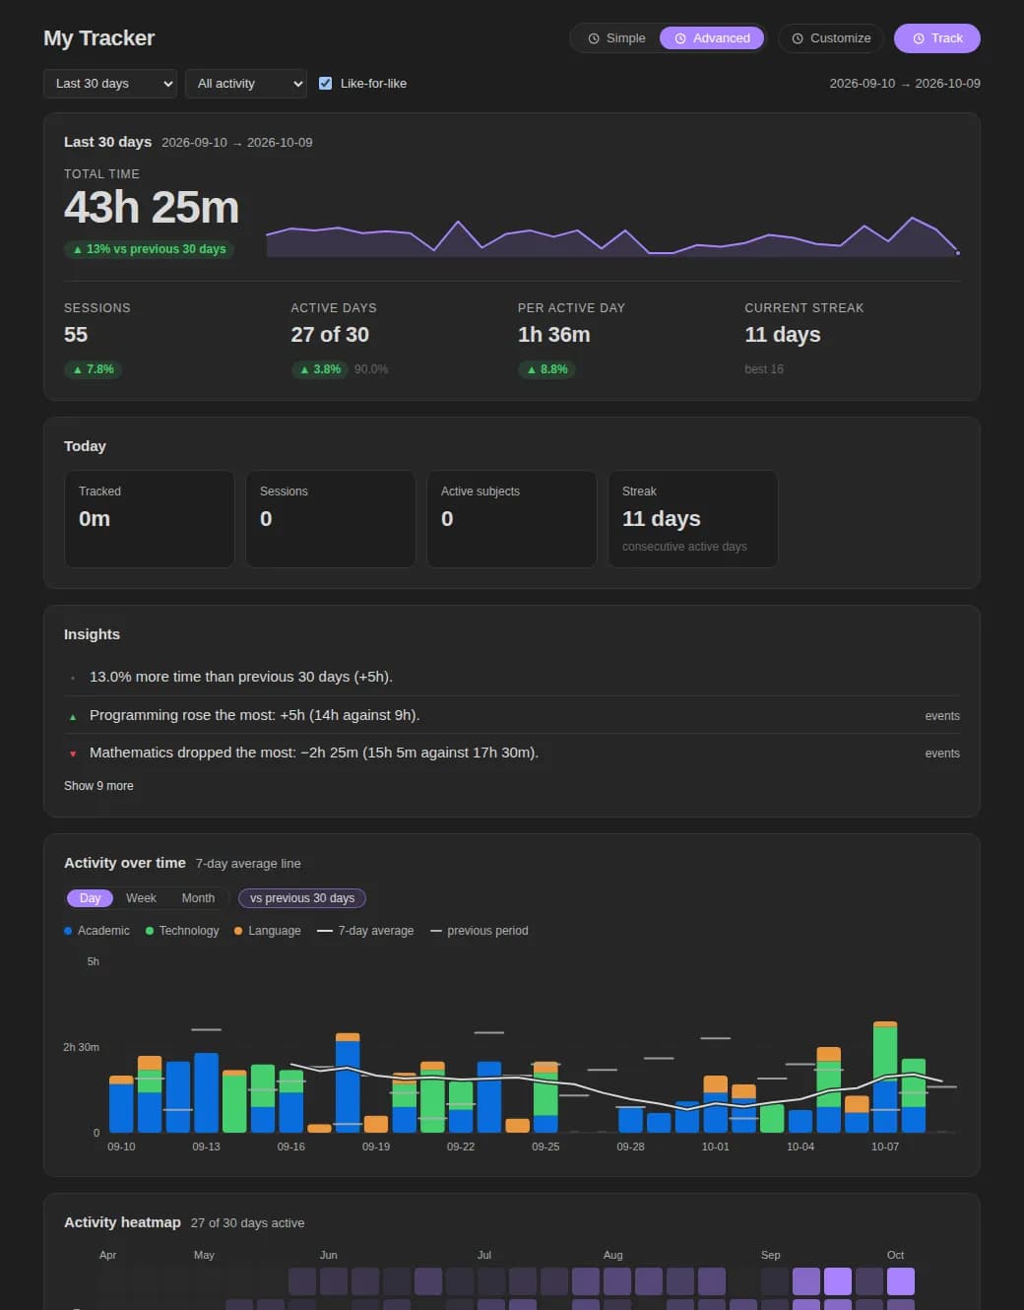
Task: Click the '27 of 30 days active' heatmap text
Action: 247,1223
